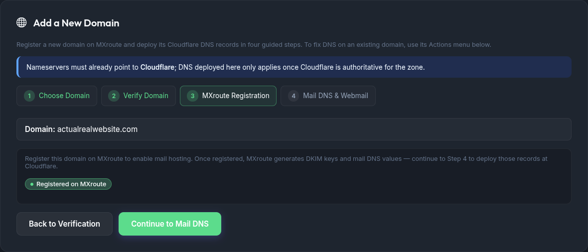588x252 pixels.
Task: Click the green dot in Registered badge
Action: [x=32, y=184]
